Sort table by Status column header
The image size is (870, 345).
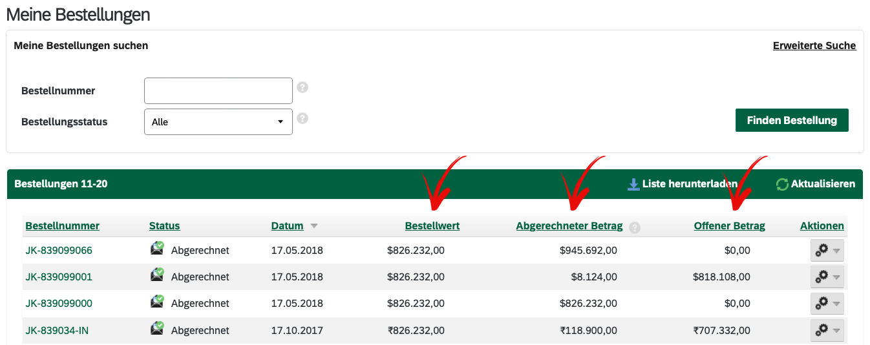164,226
